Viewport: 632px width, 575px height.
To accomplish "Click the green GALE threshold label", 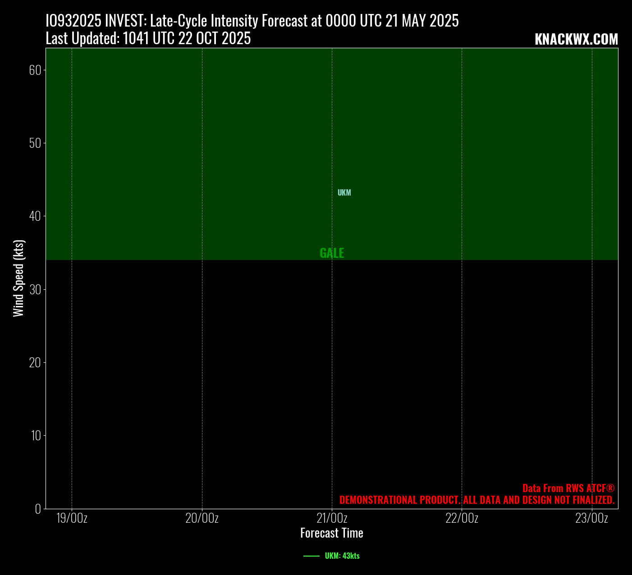I will coord(332,253).
